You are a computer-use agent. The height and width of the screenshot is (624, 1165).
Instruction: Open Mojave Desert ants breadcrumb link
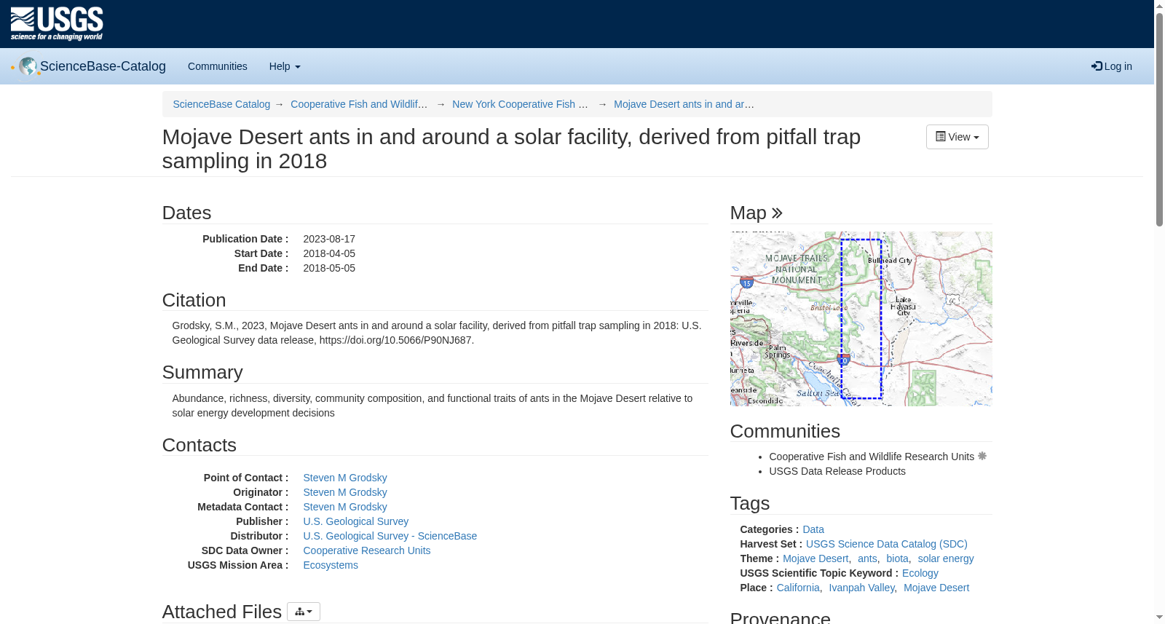pyautogui.click(x=684, y=104)
